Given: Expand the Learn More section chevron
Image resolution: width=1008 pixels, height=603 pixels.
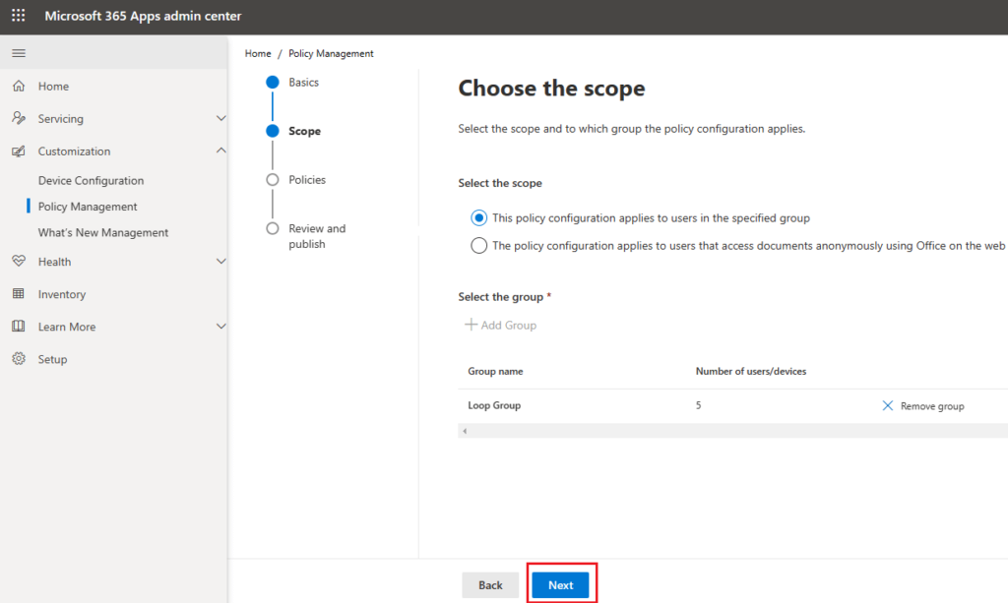Looking at the screenshot, I should coord(220,327).
